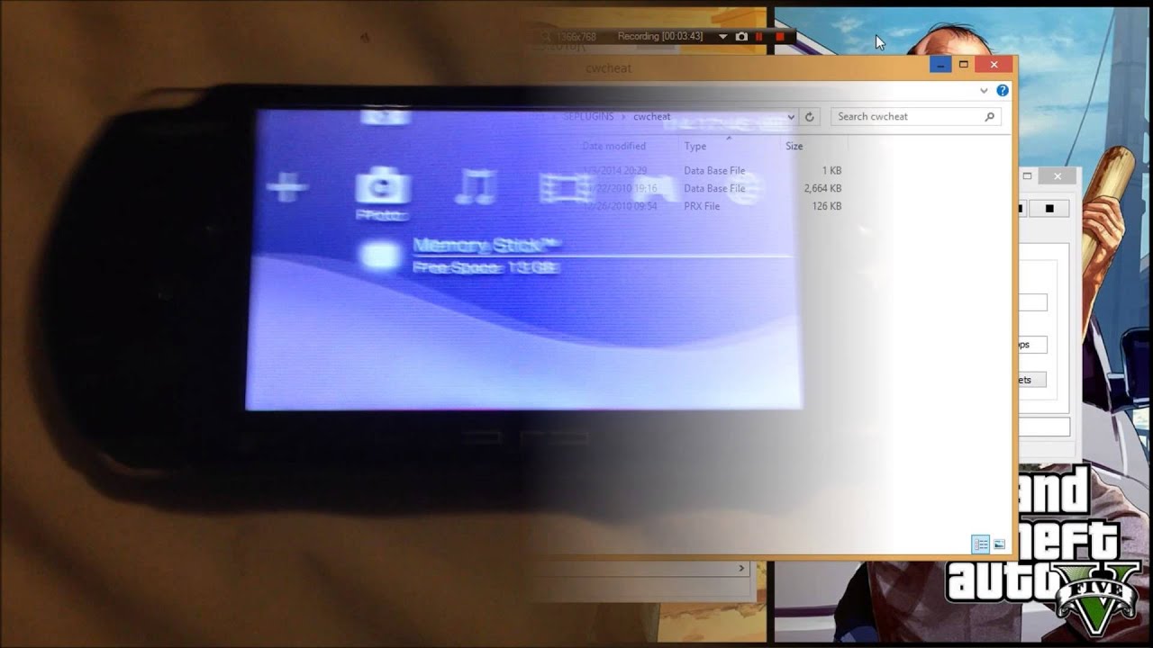Sort files by Date modified column
Image resolution: width=1153 pixels, height=648 pixels.
613,146
